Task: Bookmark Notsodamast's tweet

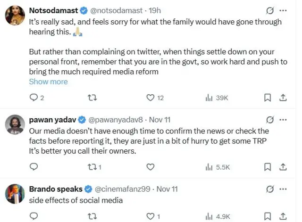Action: (267, 98)
